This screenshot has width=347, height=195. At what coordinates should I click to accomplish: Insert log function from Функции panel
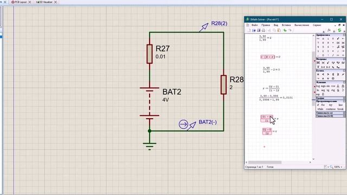318,86
